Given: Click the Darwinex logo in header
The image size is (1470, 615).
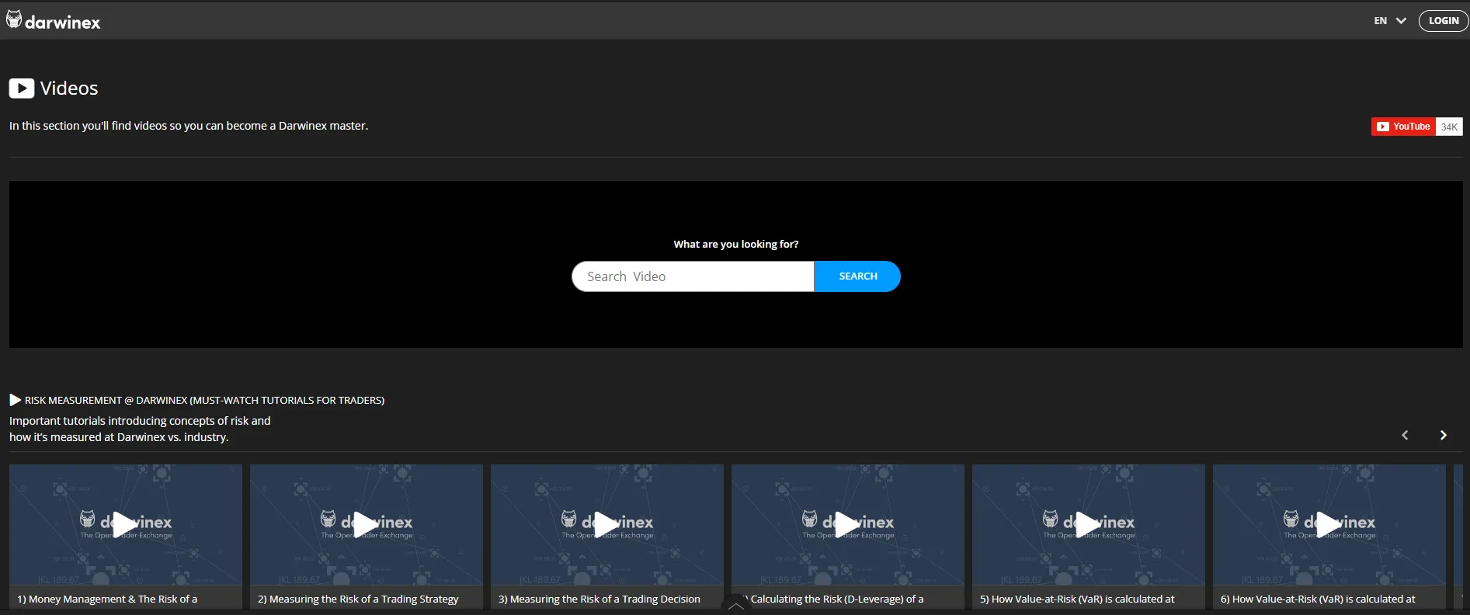Looking at the screenshot, I should (x=54, y=21).
